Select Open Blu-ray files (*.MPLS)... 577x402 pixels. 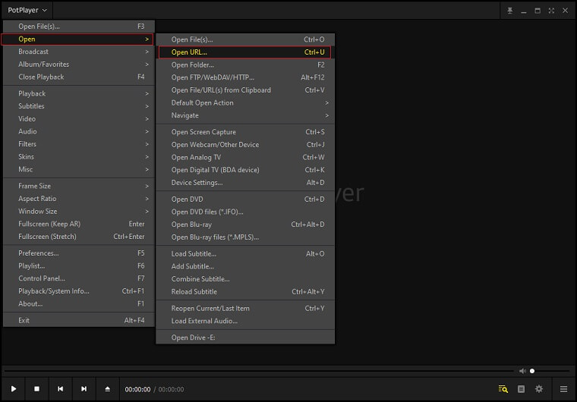[x=245, y=237]
